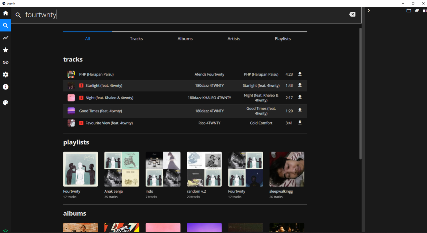This screenshot has width=427, height=233.
Task: Open the Link Analyzer icon
Action: pos(5,62)
